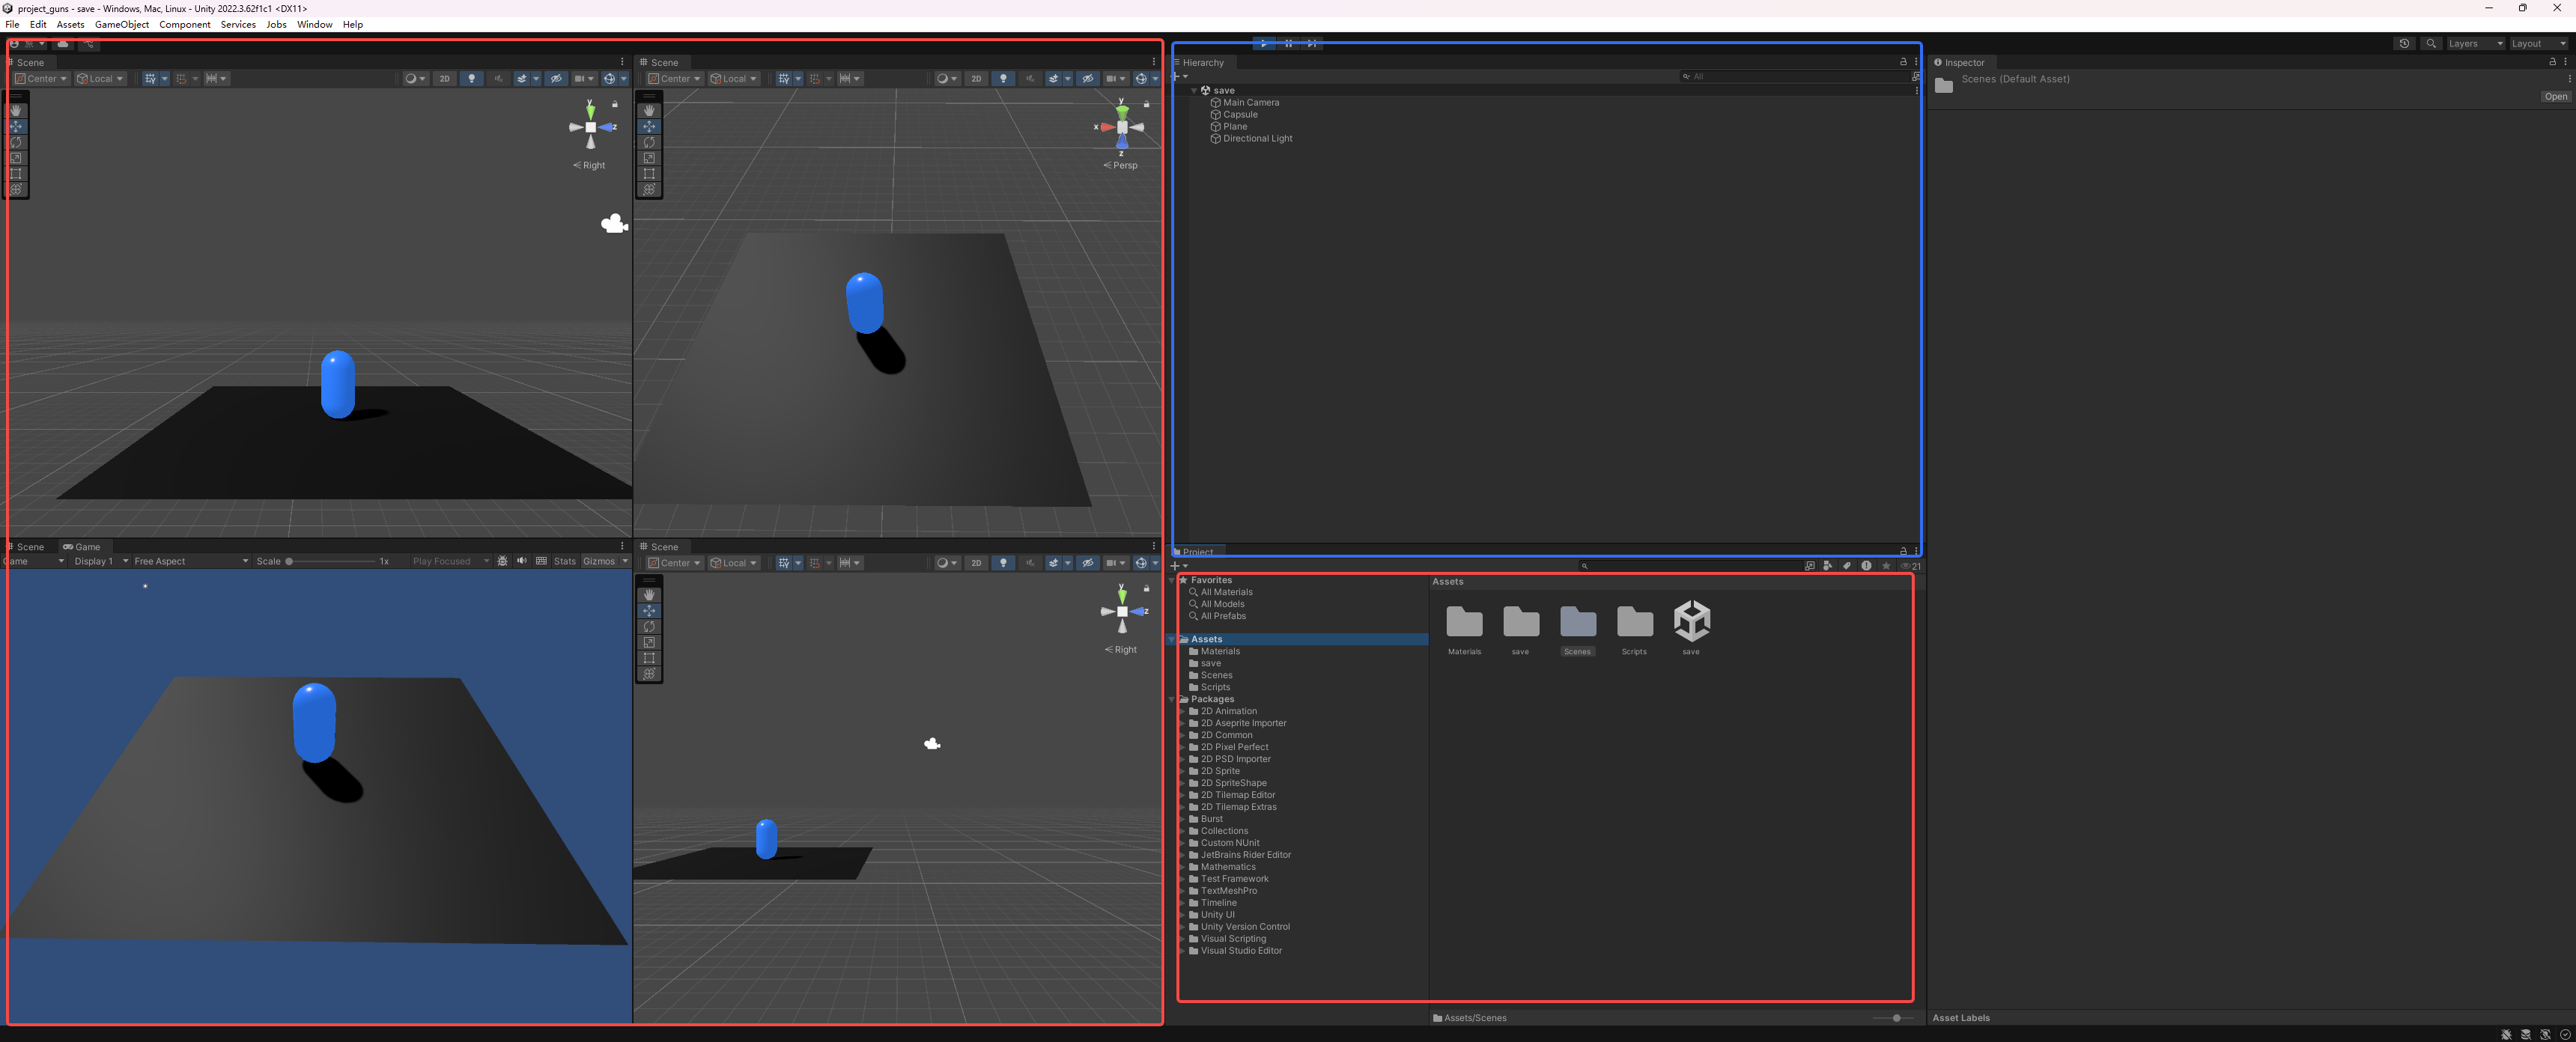Open the Undo History icon near Layers
This screenshot has height=1042, width=2576.
coord(2404,44)
